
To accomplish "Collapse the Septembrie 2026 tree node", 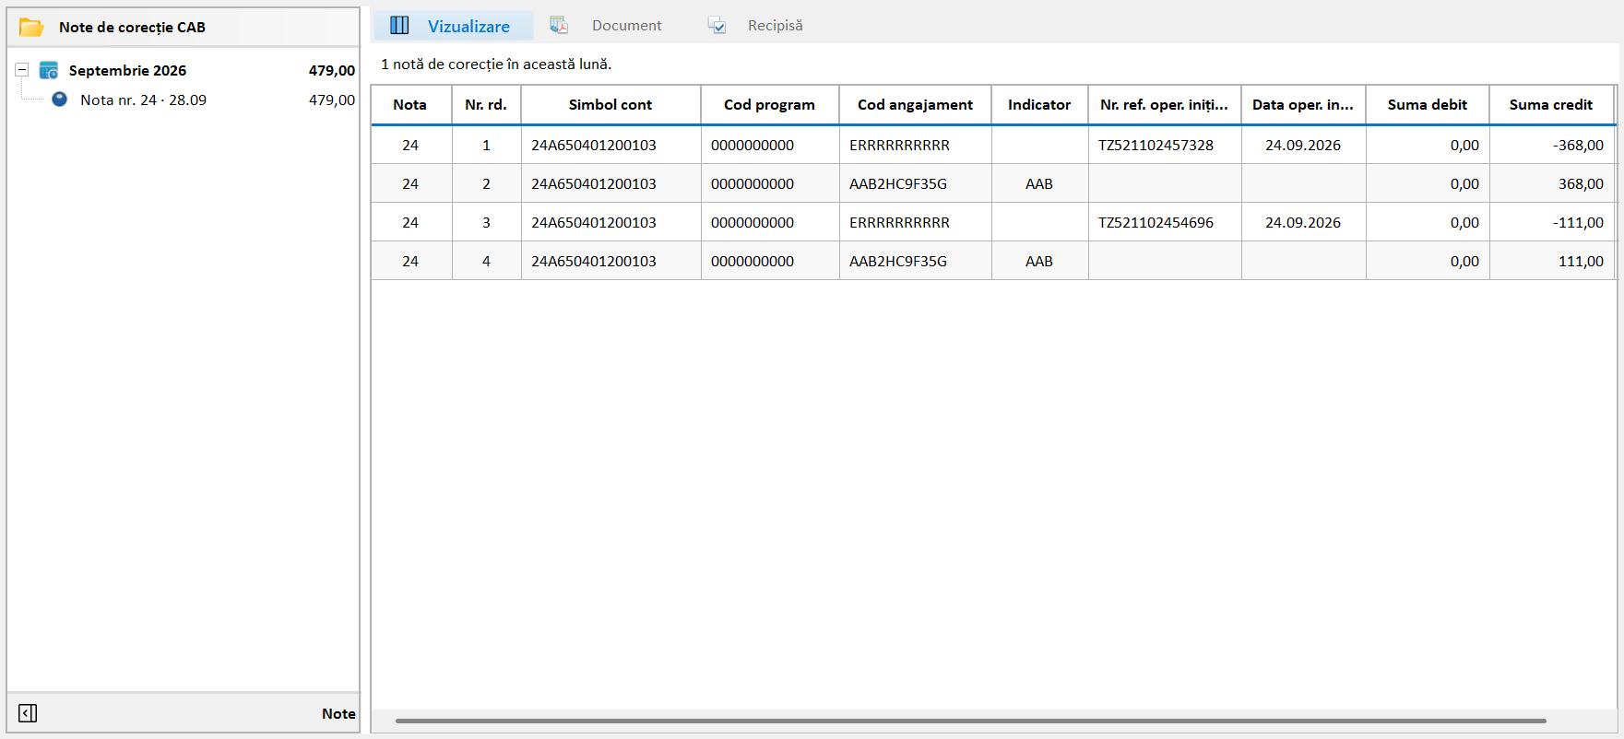I will (x=22, y=70).
